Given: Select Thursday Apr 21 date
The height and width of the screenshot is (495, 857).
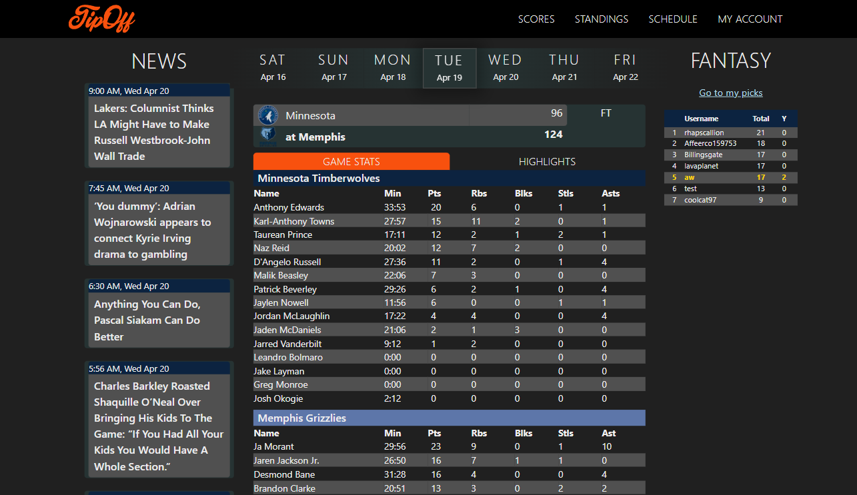Looking at the screenshot, I should (564, 68).
